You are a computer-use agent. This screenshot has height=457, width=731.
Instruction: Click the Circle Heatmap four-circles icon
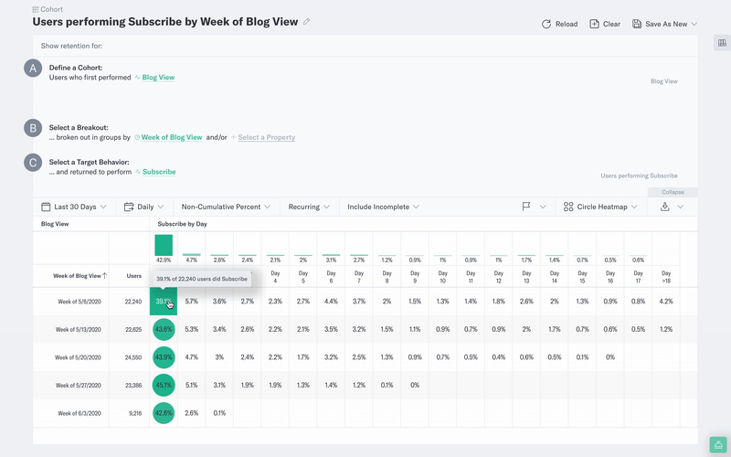pos(568,207)
